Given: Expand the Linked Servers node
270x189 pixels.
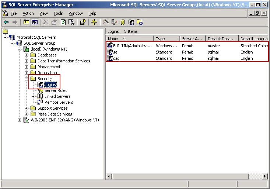Looking at the screenshot, I should 33,96.
